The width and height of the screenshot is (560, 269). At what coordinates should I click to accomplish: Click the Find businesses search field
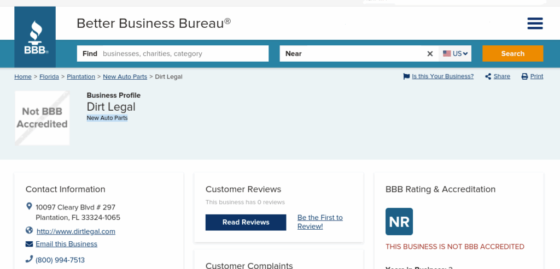[x=184, y=53]
